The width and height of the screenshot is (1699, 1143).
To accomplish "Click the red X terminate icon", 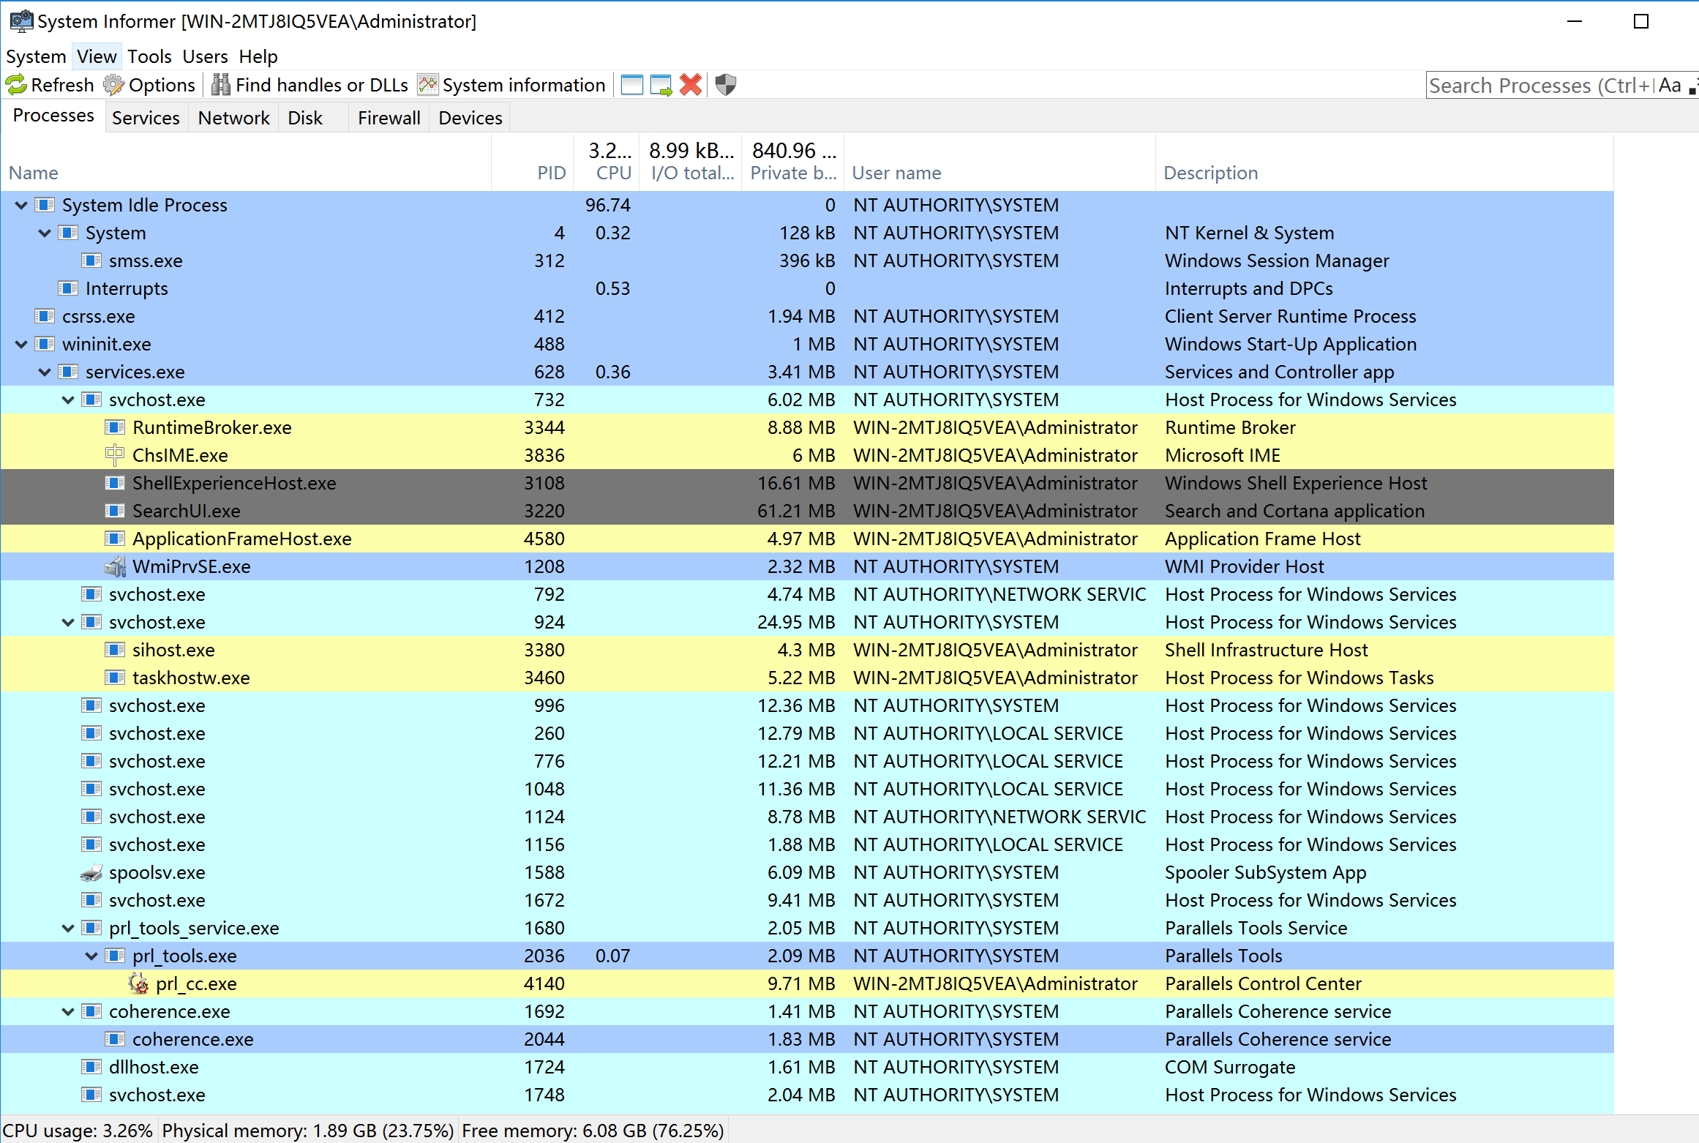I will pyautogui.click(x=690, y=85).
